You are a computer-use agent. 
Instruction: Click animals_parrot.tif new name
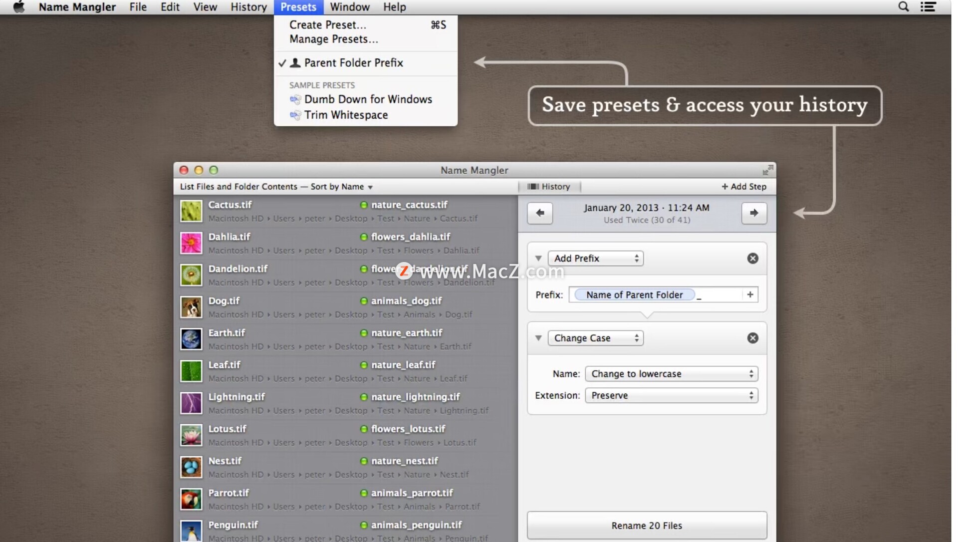[412, 493]
